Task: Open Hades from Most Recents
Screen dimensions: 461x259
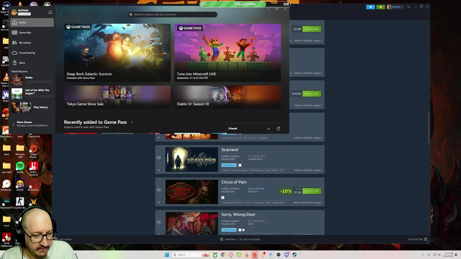Action: tap(32, 79)
